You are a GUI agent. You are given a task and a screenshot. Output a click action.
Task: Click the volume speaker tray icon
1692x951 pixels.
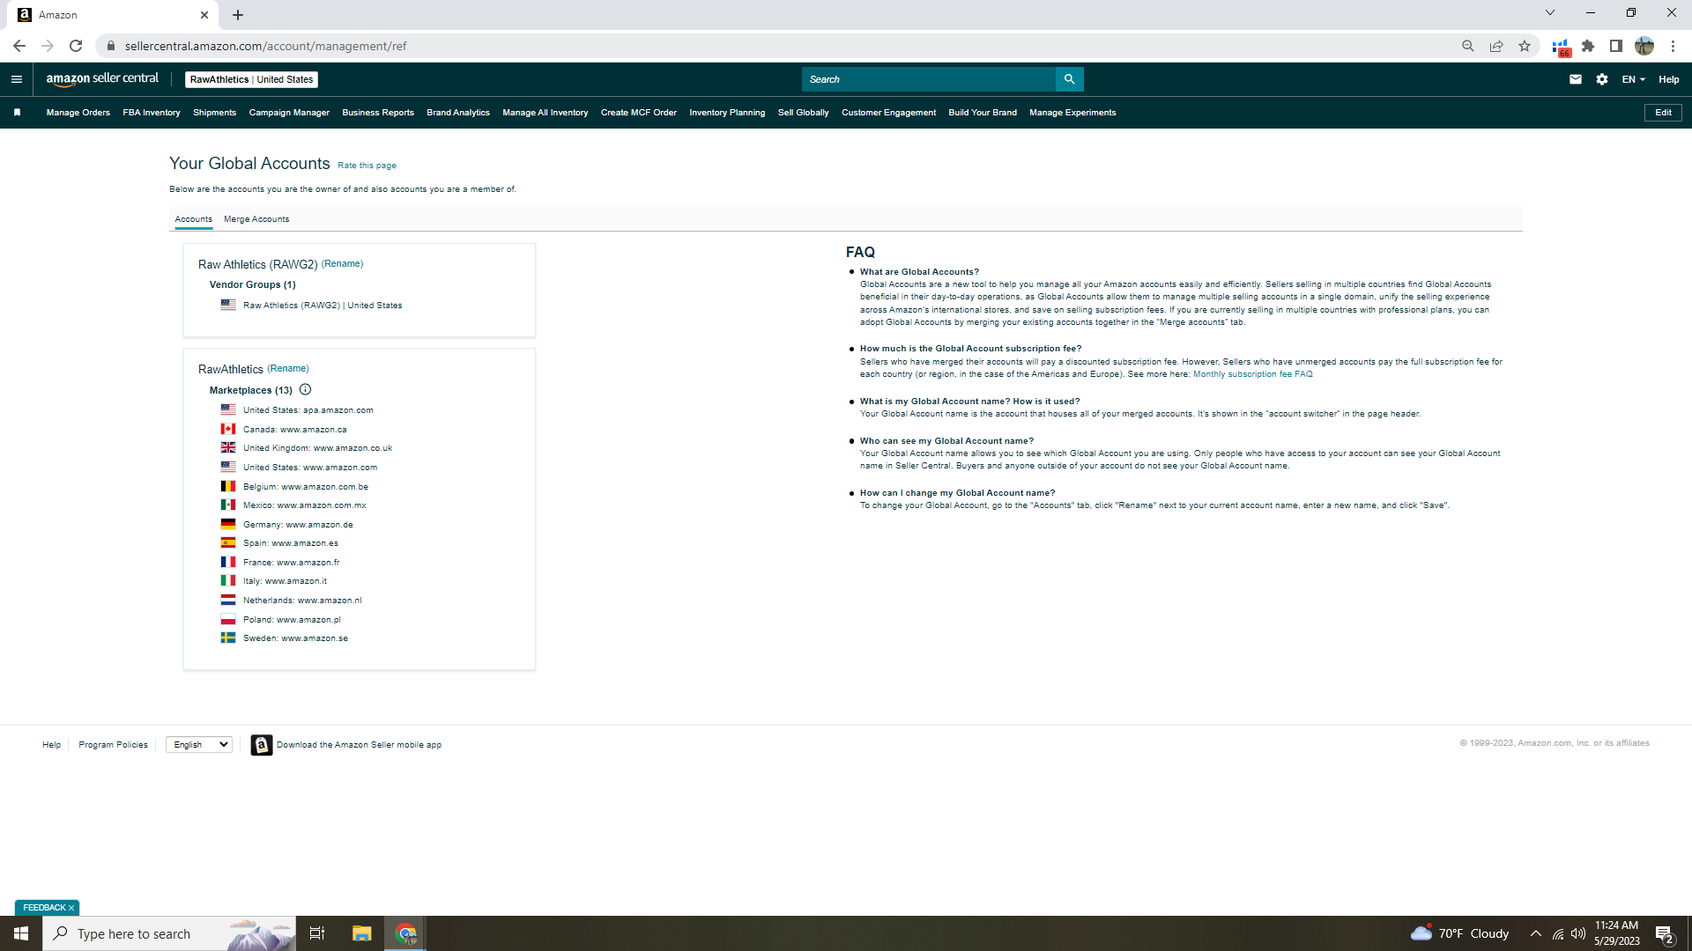1578,933
